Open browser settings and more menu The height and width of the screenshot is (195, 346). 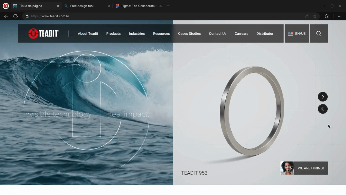[340, 16]
